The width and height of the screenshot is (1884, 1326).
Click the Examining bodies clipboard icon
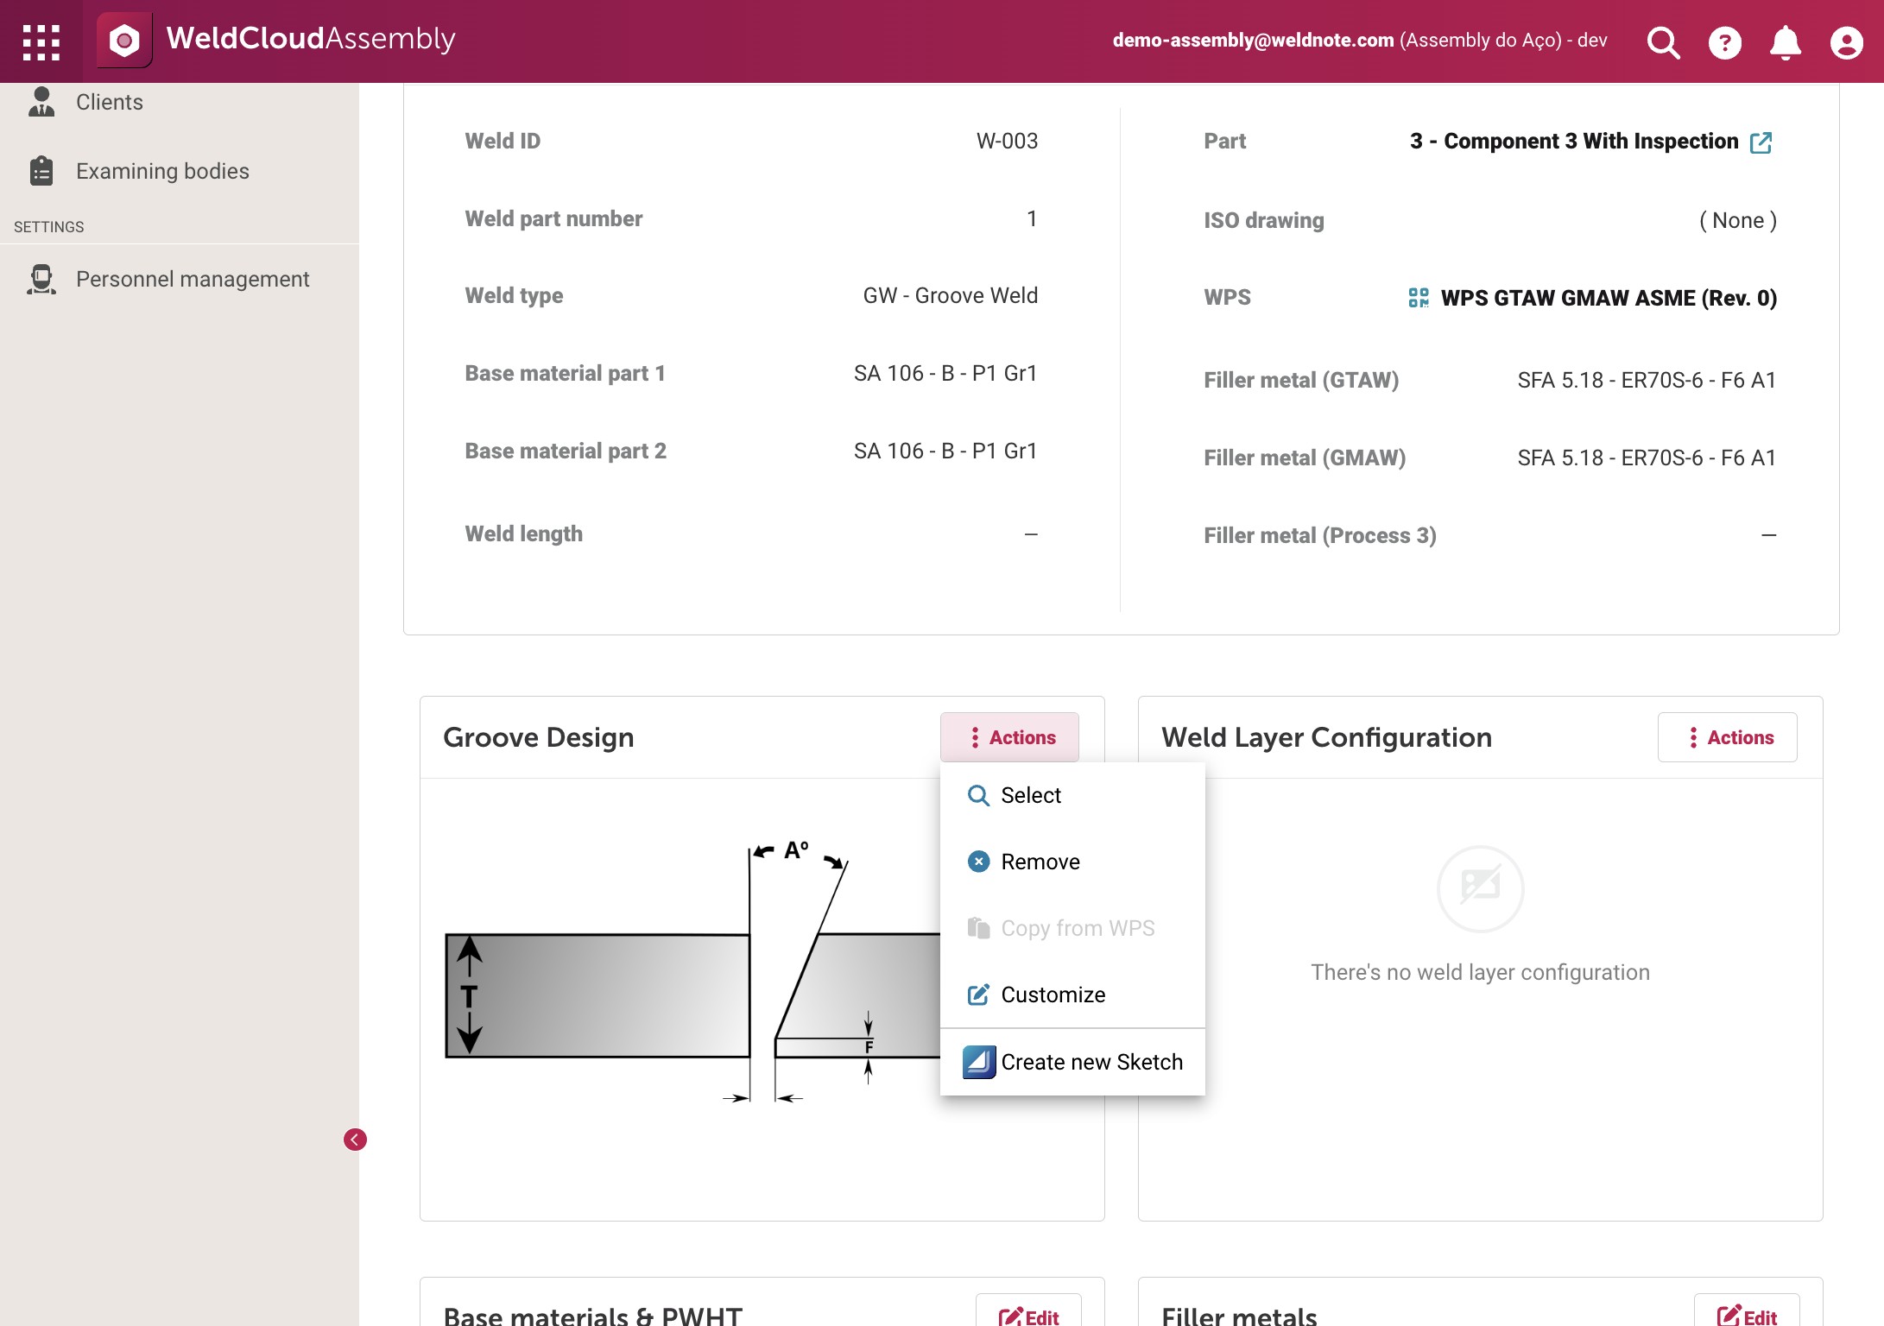[41, 171]
